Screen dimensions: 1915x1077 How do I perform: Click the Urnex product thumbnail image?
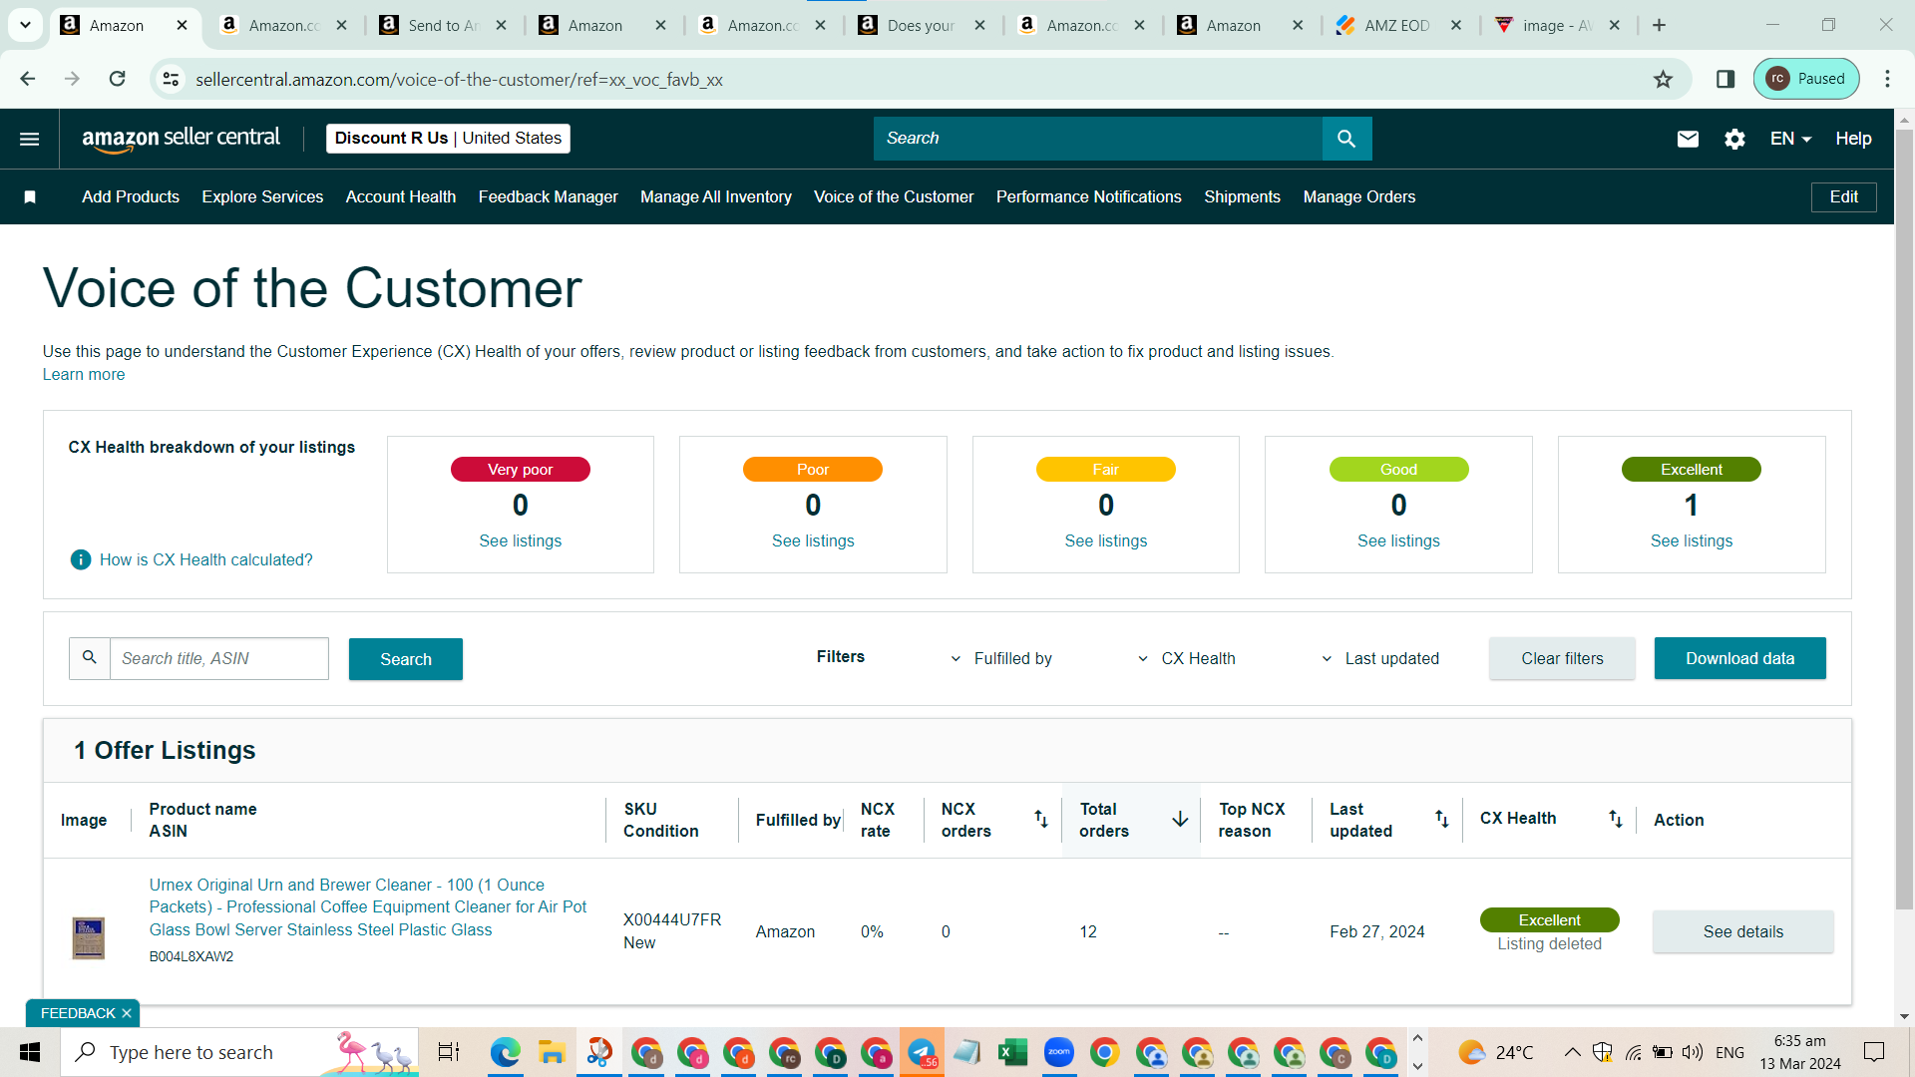pos(89,938)
